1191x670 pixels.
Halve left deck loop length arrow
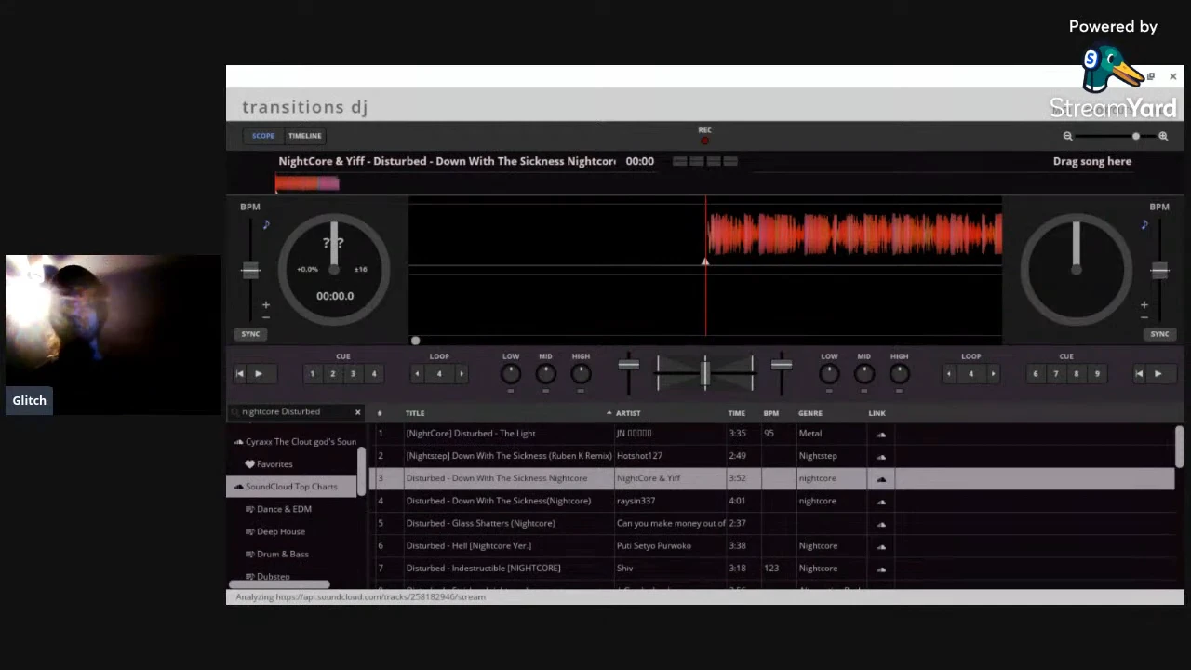(x=417, y=374)
